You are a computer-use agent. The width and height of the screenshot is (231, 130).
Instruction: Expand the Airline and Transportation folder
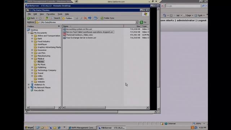tap(32, 36)
